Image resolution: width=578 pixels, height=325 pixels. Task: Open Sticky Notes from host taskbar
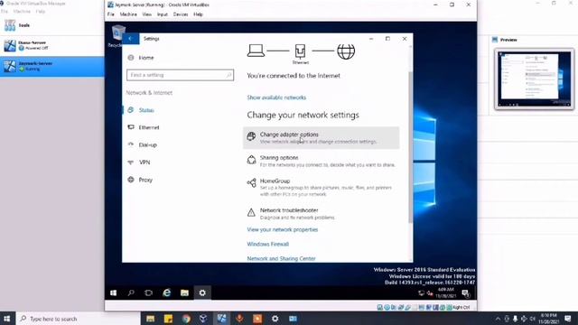point(168,319)
